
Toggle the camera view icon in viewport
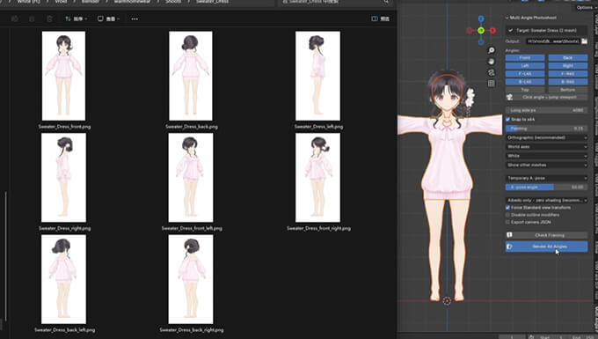click(492, 72)
